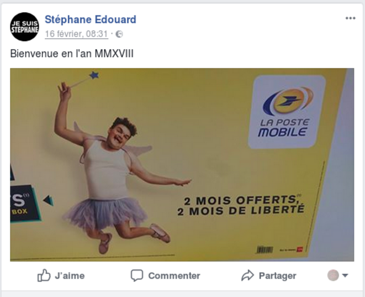Click the J'aime text label
Viewport: 365px width, 297px height.
click(x=70, y=276)
